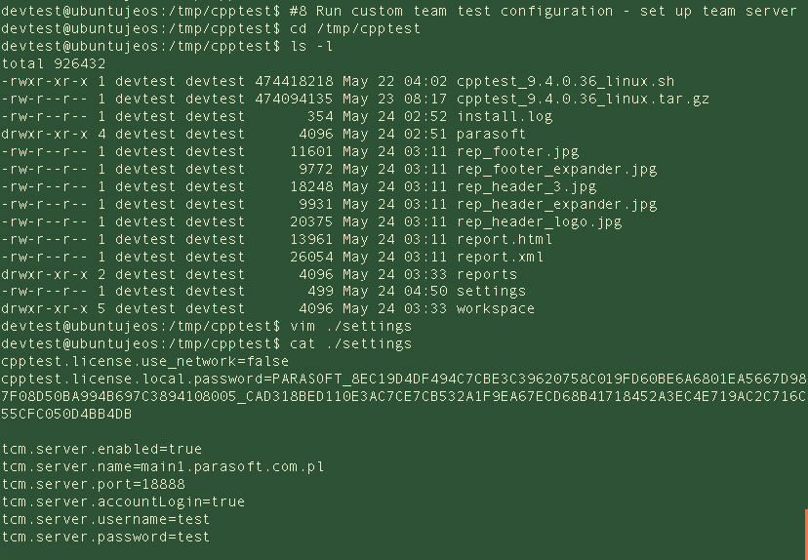Click the tcm.server.password=test line
This screenshot has width=808, height=560.
click(105, 537)
